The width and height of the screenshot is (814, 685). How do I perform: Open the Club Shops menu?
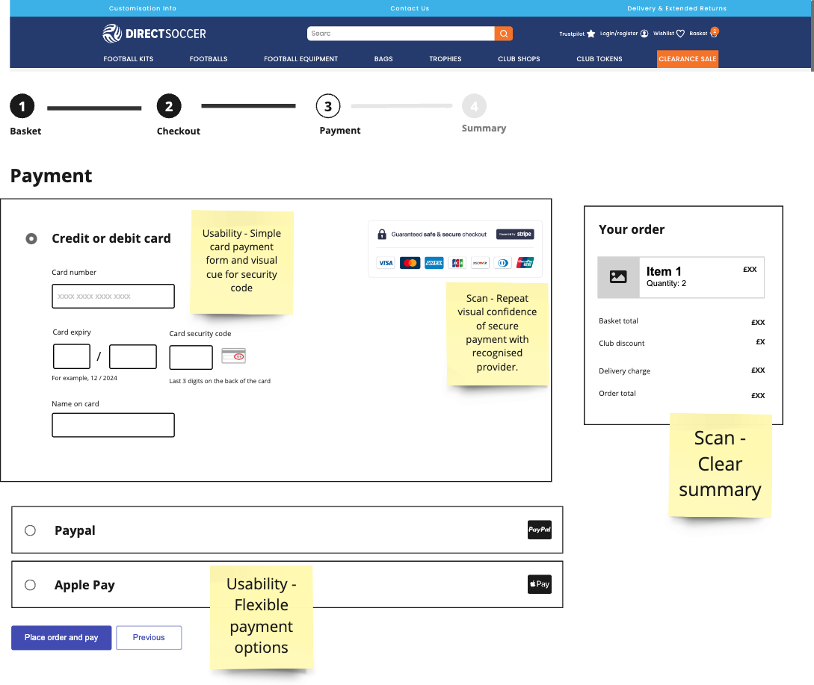tap(518, 58)
